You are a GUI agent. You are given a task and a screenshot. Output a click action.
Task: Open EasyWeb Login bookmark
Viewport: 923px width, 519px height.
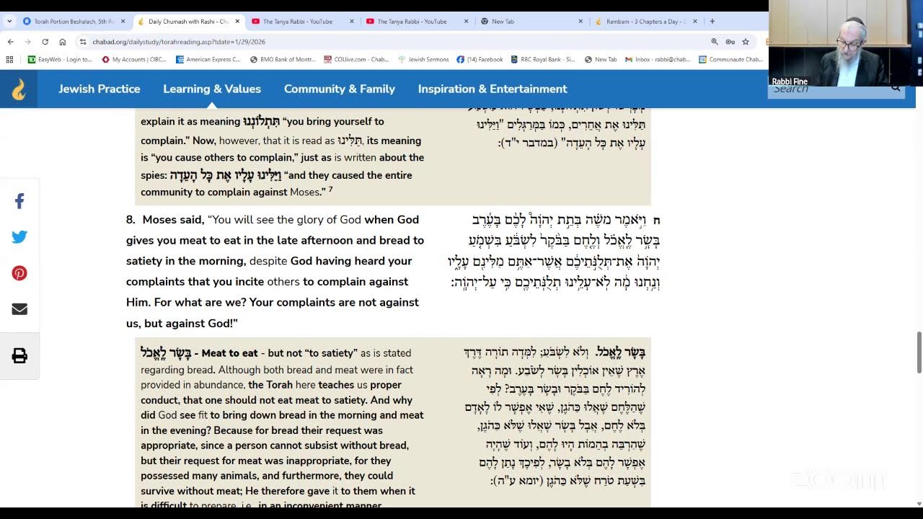tap(60, 59)
